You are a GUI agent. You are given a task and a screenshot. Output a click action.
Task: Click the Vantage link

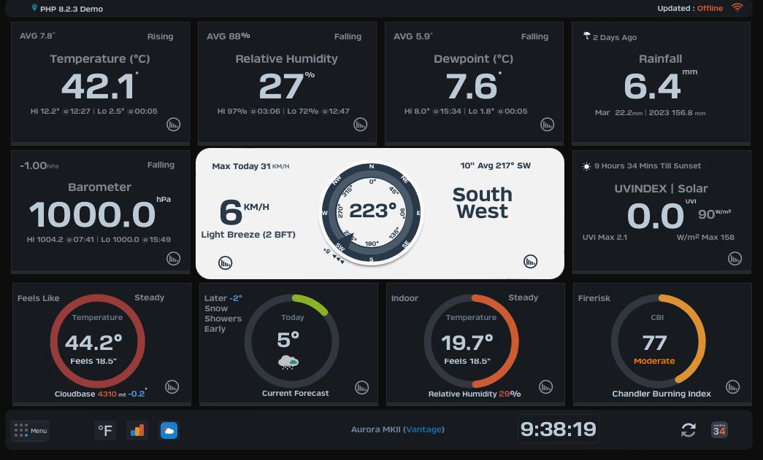[423, 429]
